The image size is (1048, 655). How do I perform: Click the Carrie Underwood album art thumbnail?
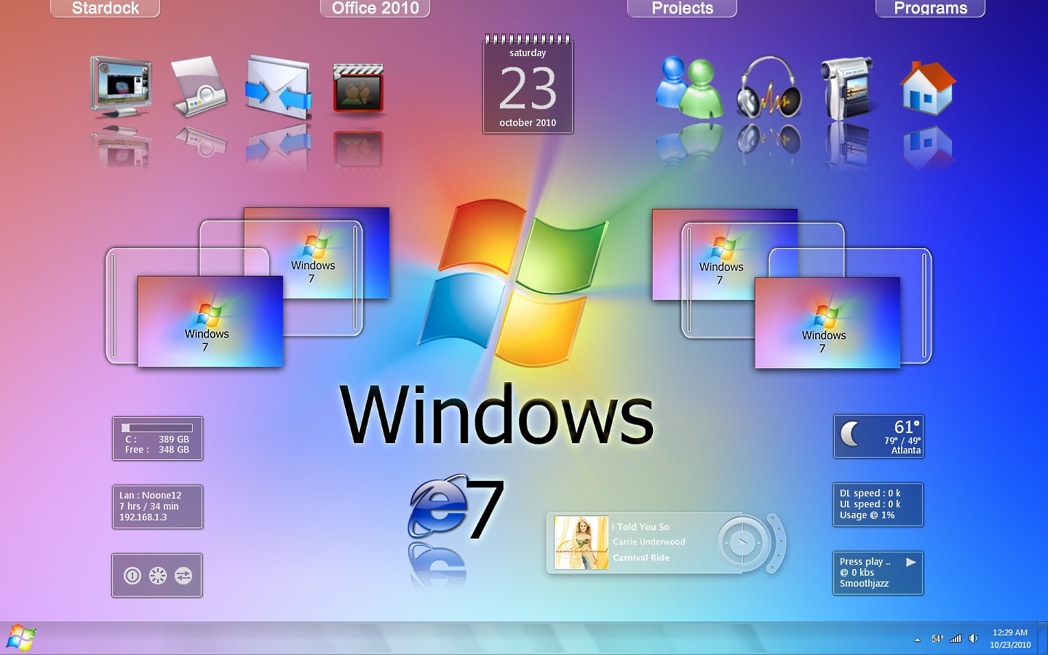[581, 542]
